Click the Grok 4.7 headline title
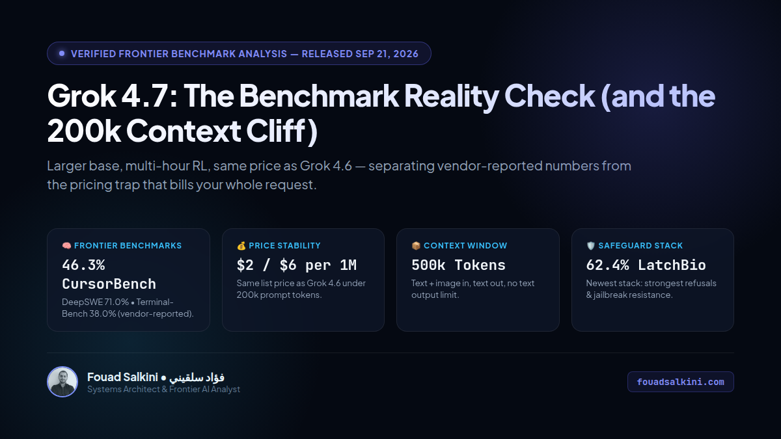Viewport: 781px width, 439px height. (381, 113)
